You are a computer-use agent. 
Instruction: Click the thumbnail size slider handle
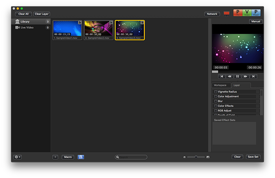coord(196,157)
